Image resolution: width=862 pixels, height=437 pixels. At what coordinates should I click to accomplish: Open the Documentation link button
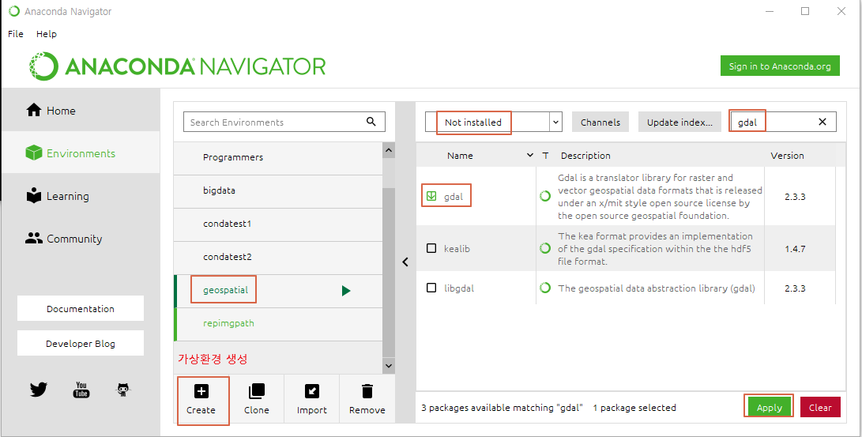click(81, 308)
